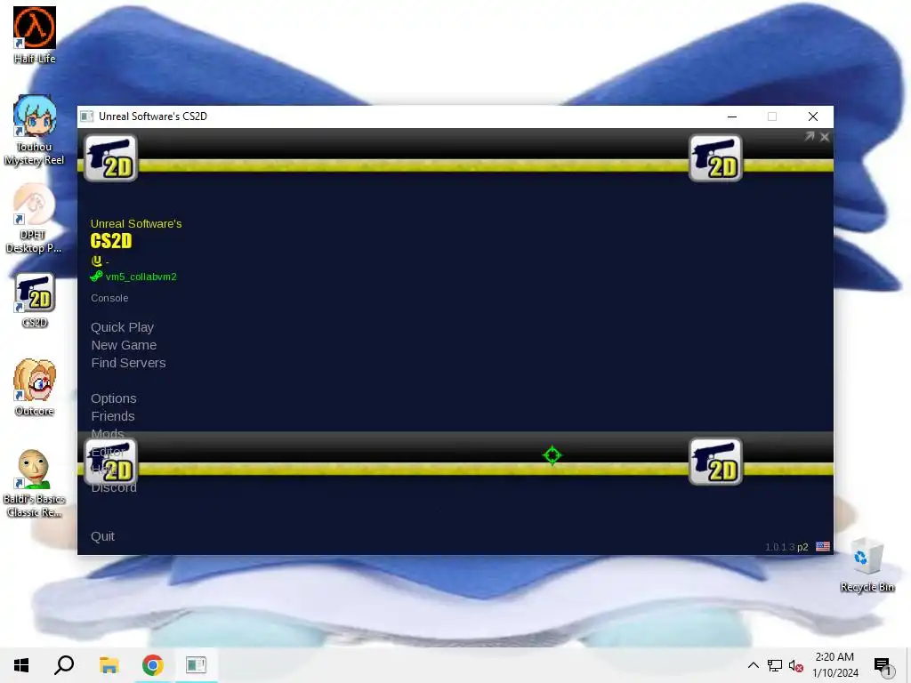
Task: Click the CS2D window title bar icon
Action: pos(87,117)
